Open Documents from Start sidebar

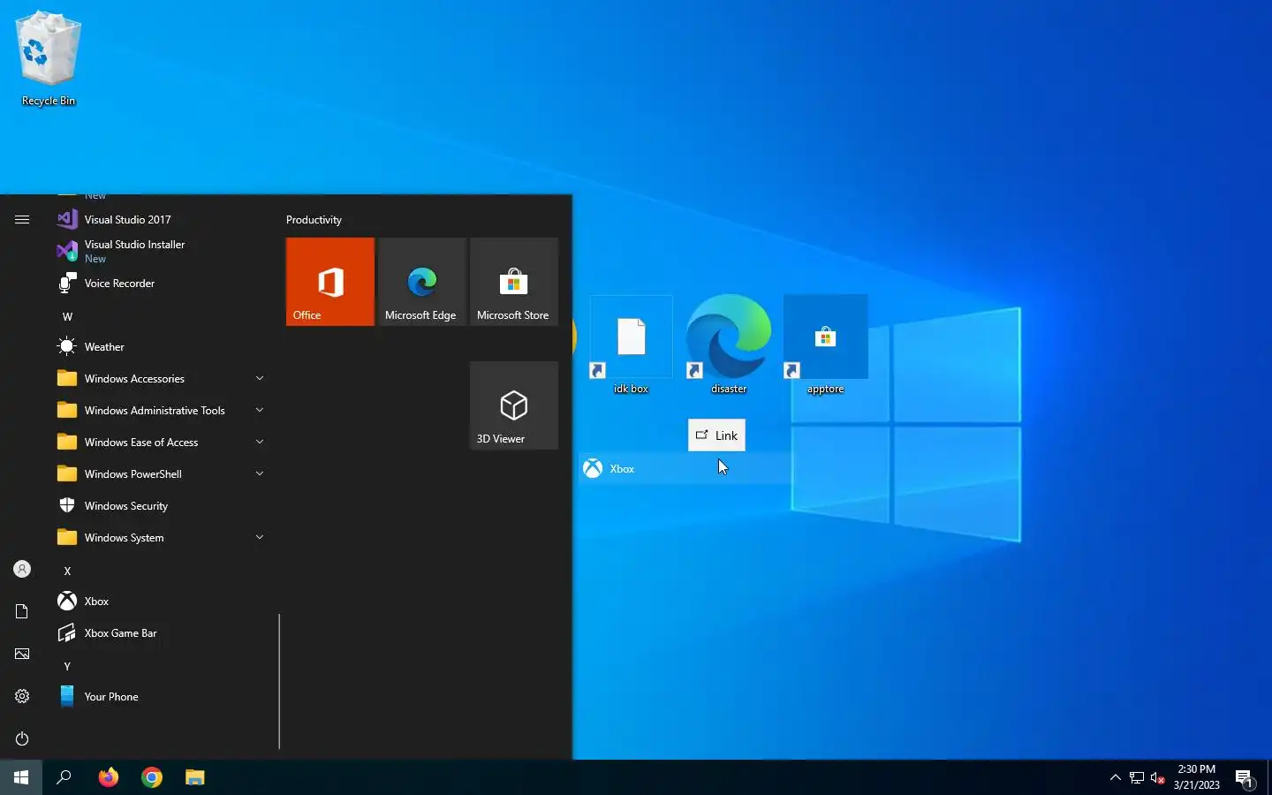(x=22, y=611)
